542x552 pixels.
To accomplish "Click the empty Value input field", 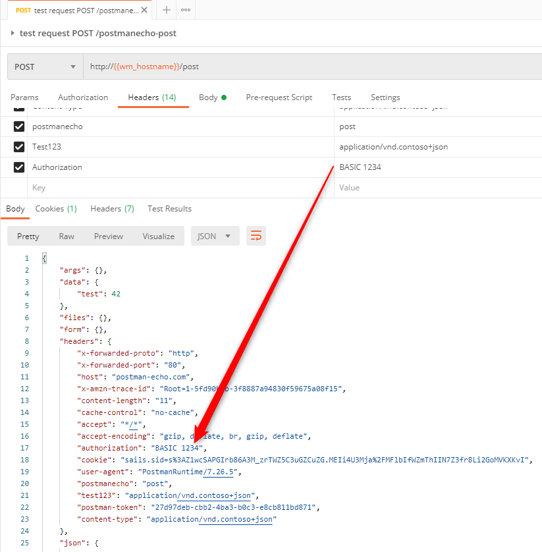I will click(438, 188).
